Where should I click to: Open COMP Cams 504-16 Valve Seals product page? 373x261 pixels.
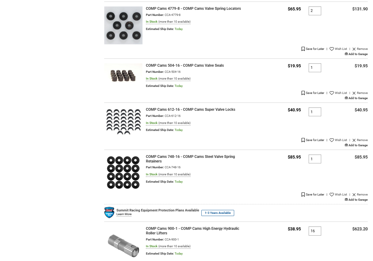click(x=185, y=65)
